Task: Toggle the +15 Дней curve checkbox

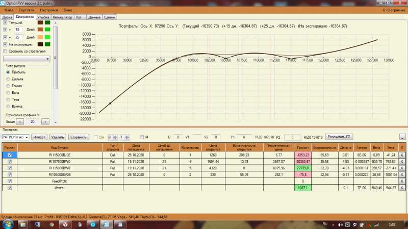Action: click(5, 30)
